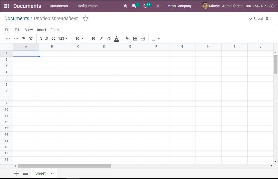This screenshot has width=278, height=179.
Task: Click the scroll left arrow
Action: (x=15, y=166)
